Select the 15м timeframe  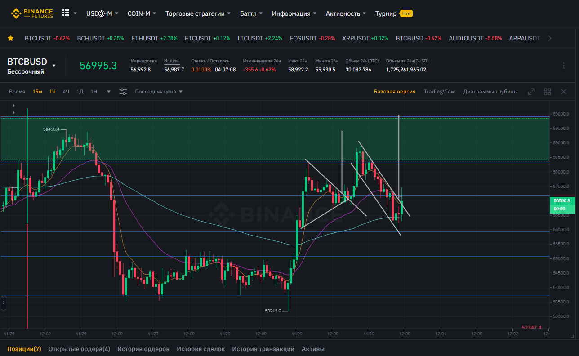point(37,92)
